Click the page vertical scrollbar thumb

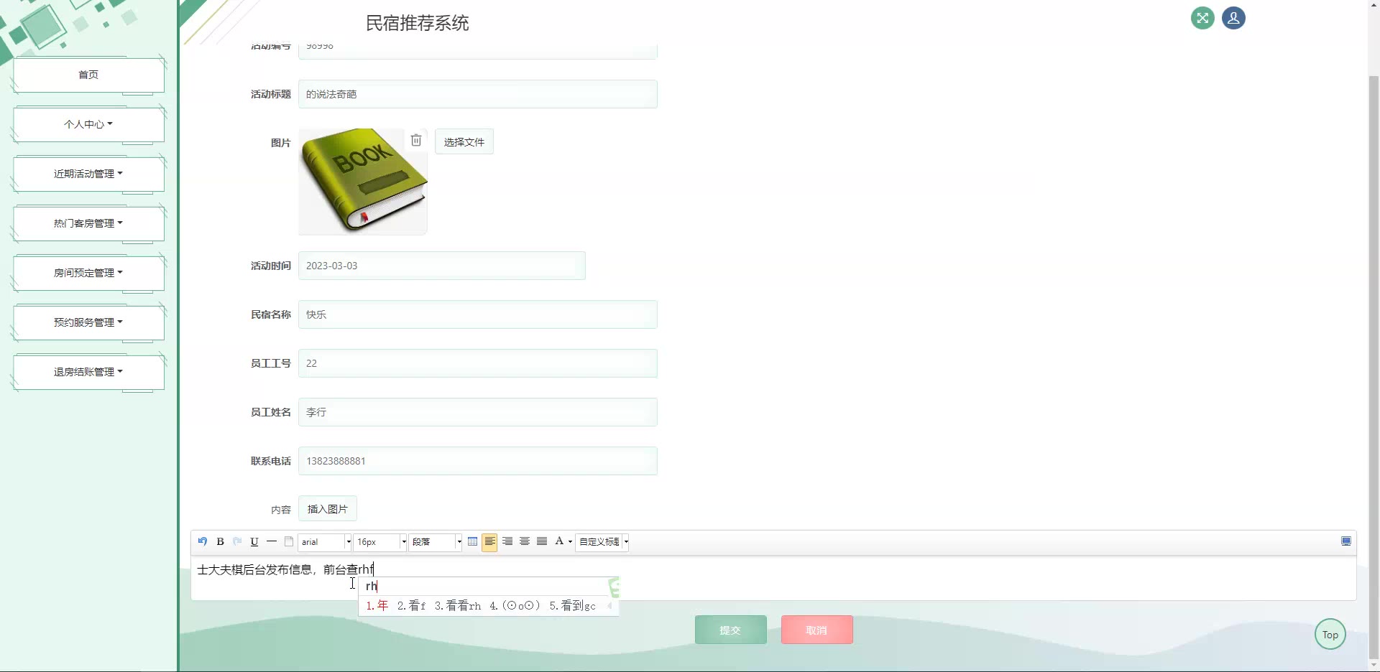[1374, 366]
